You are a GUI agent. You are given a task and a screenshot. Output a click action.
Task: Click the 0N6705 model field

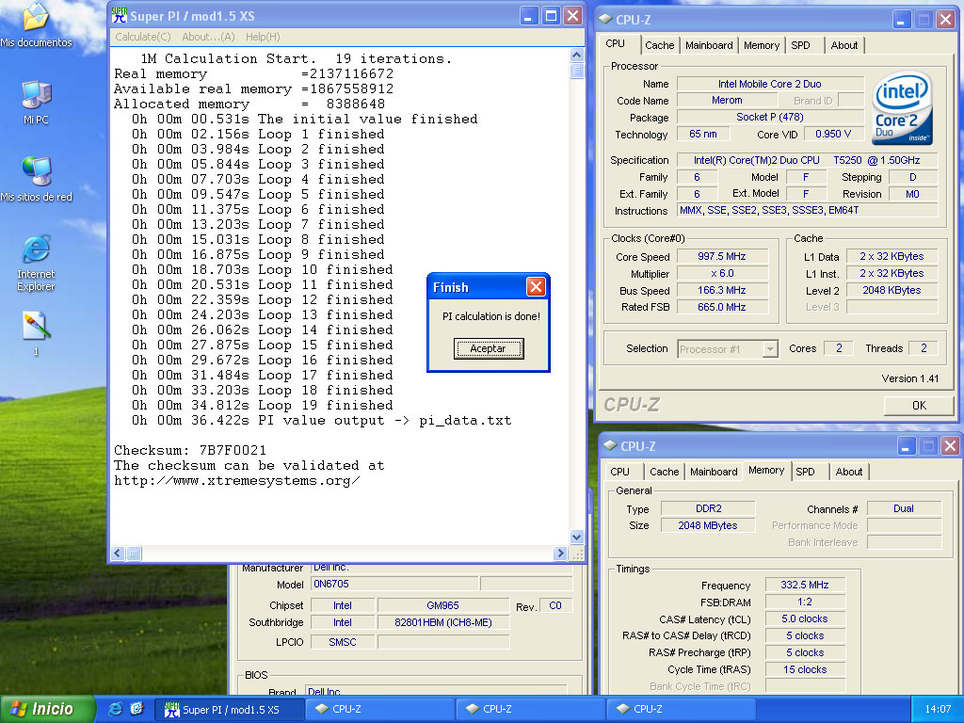click(394, 584)
